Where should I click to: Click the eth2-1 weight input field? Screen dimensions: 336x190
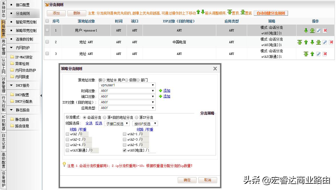[x=144, y=134]
